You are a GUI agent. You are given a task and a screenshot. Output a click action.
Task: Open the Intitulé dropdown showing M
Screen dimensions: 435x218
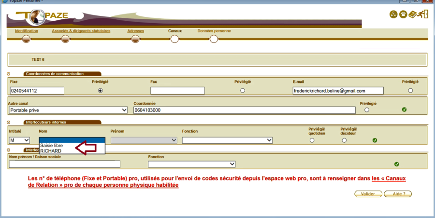[19, 140]
